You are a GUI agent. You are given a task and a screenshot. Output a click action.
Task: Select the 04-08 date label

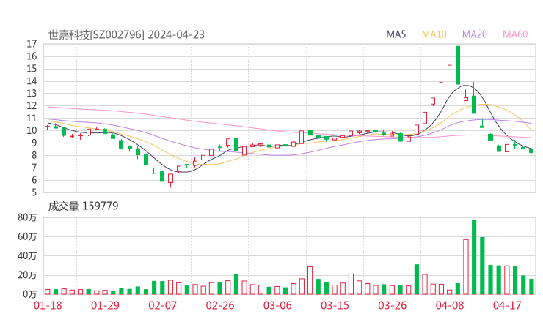(450, 305)
